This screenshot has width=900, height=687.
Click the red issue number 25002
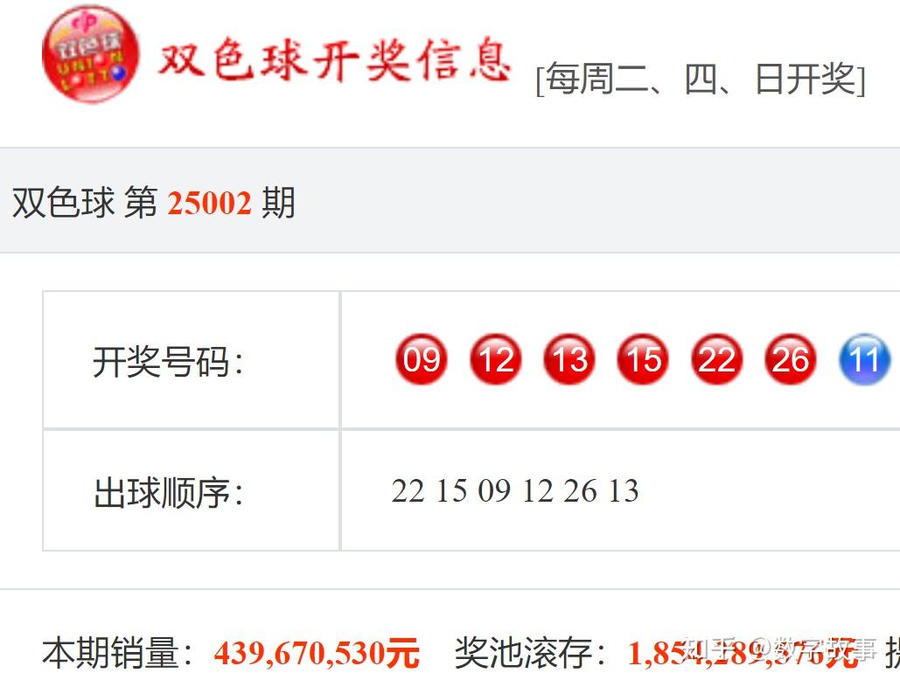(210, 203)
